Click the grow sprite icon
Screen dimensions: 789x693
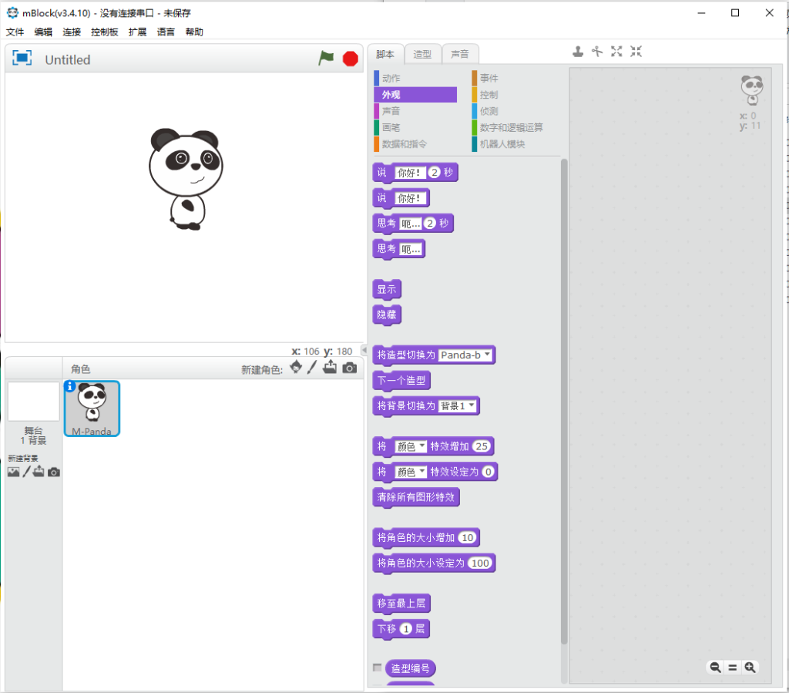point(616,52)
